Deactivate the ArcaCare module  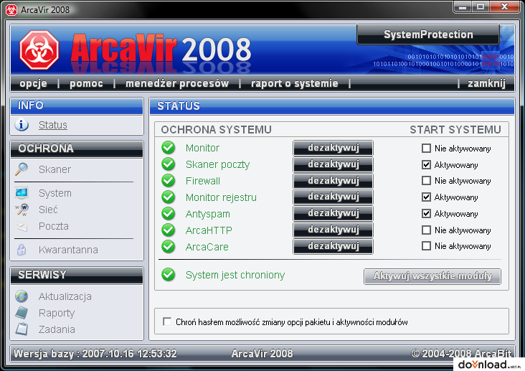pos(334,246)
